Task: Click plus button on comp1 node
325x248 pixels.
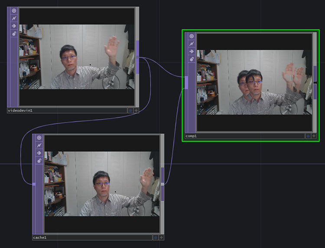Action: click(x=314, y=136)
